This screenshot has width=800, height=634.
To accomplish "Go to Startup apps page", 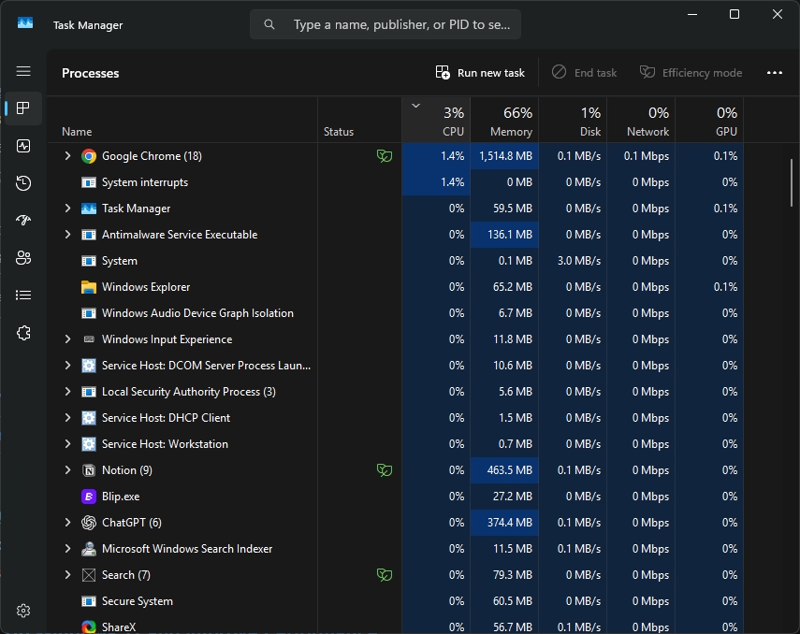I will pos(23,221).
